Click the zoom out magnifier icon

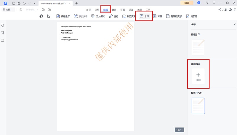[x=43, y=10]
